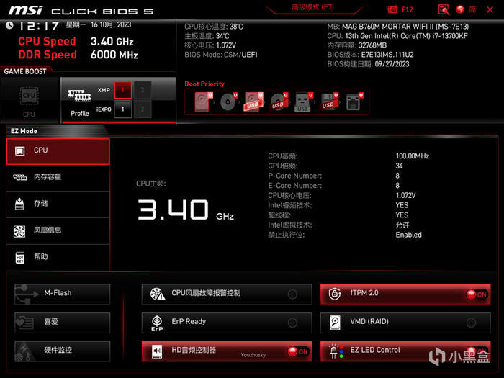Screen dimensions: 504x378
Task: Click the storage icon beside 存储
Action: pos(19,204)
